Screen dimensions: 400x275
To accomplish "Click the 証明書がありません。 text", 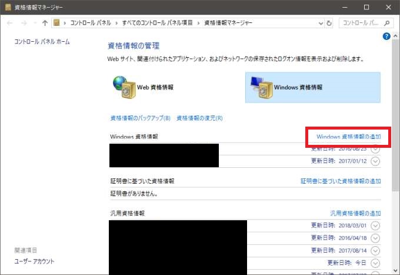I will 134,194.
